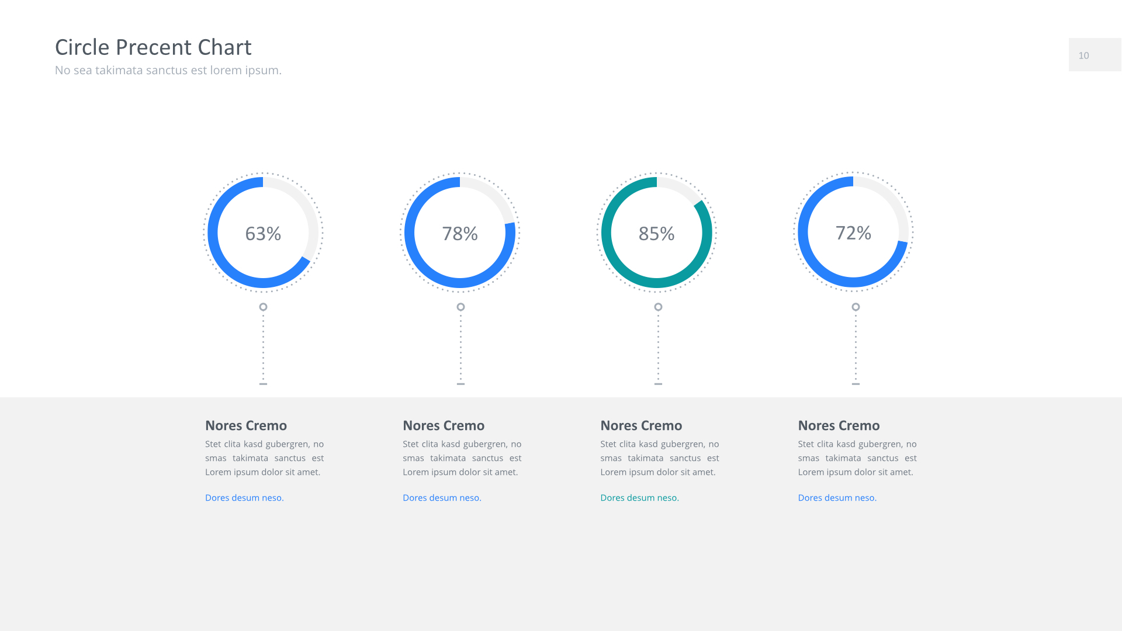Image resolution: width=1122 pixels, height=631 pixels.
Task: Click the teal 'Dores desum neso.' link
Action: pyautogui.click(x=639, y=498)
